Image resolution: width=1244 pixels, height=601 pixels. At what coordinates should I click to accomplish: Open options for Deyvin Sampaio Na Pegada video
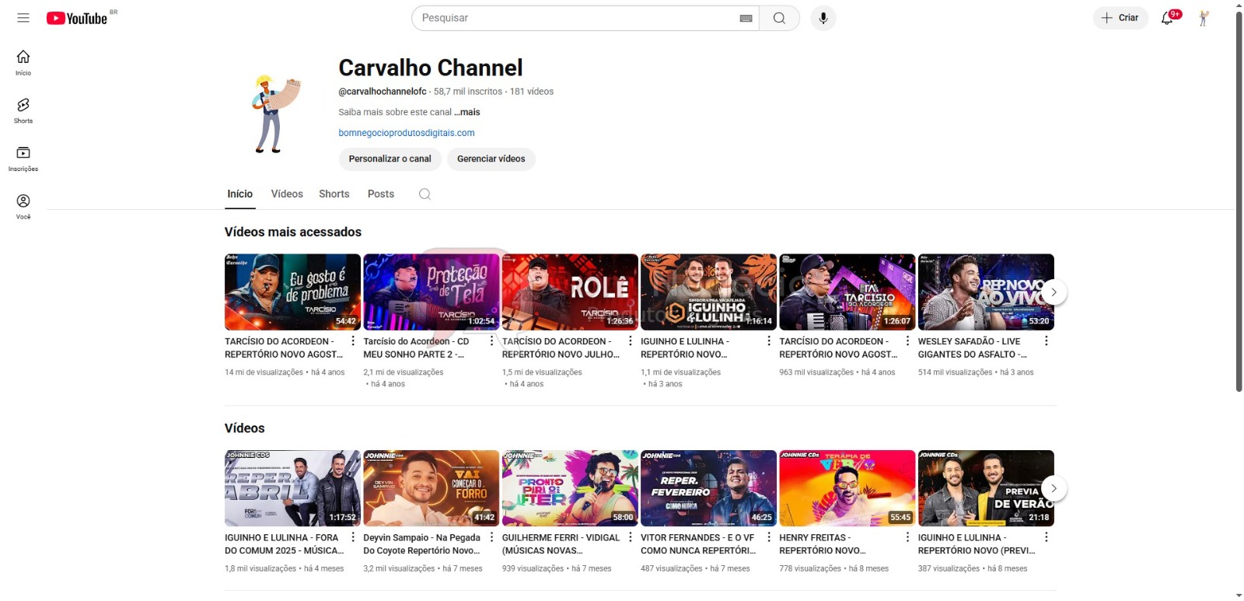pyautogui.click(x=491, y=537)
